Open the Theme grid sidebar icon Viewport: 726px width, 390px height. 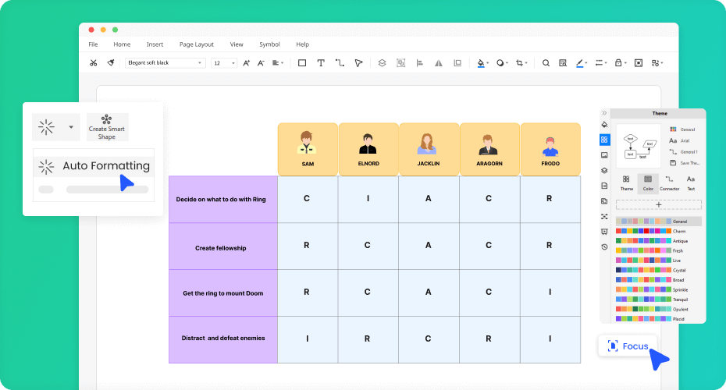tap(604, 140)
